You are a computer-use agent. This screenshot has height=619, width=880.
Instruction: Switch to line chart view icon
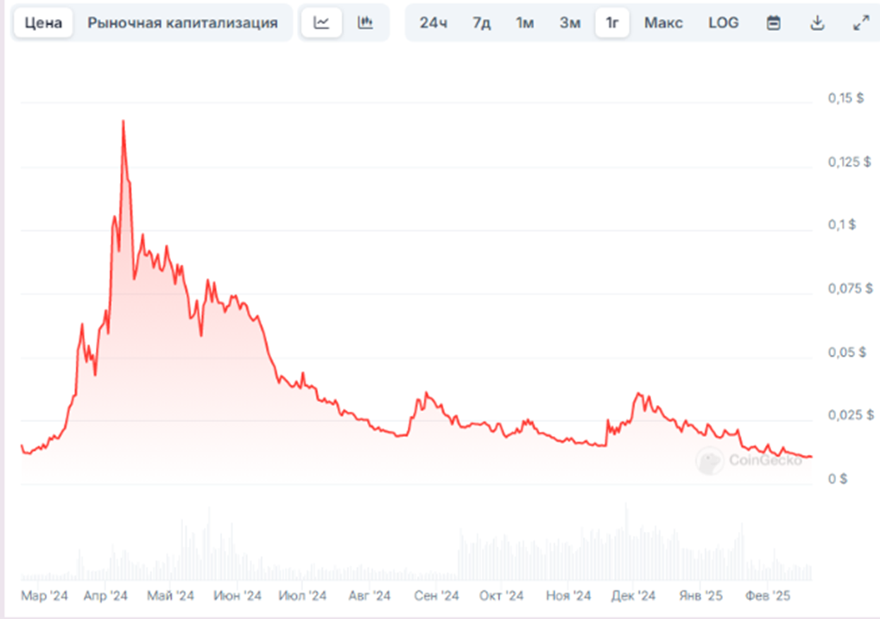click(321, 22)
